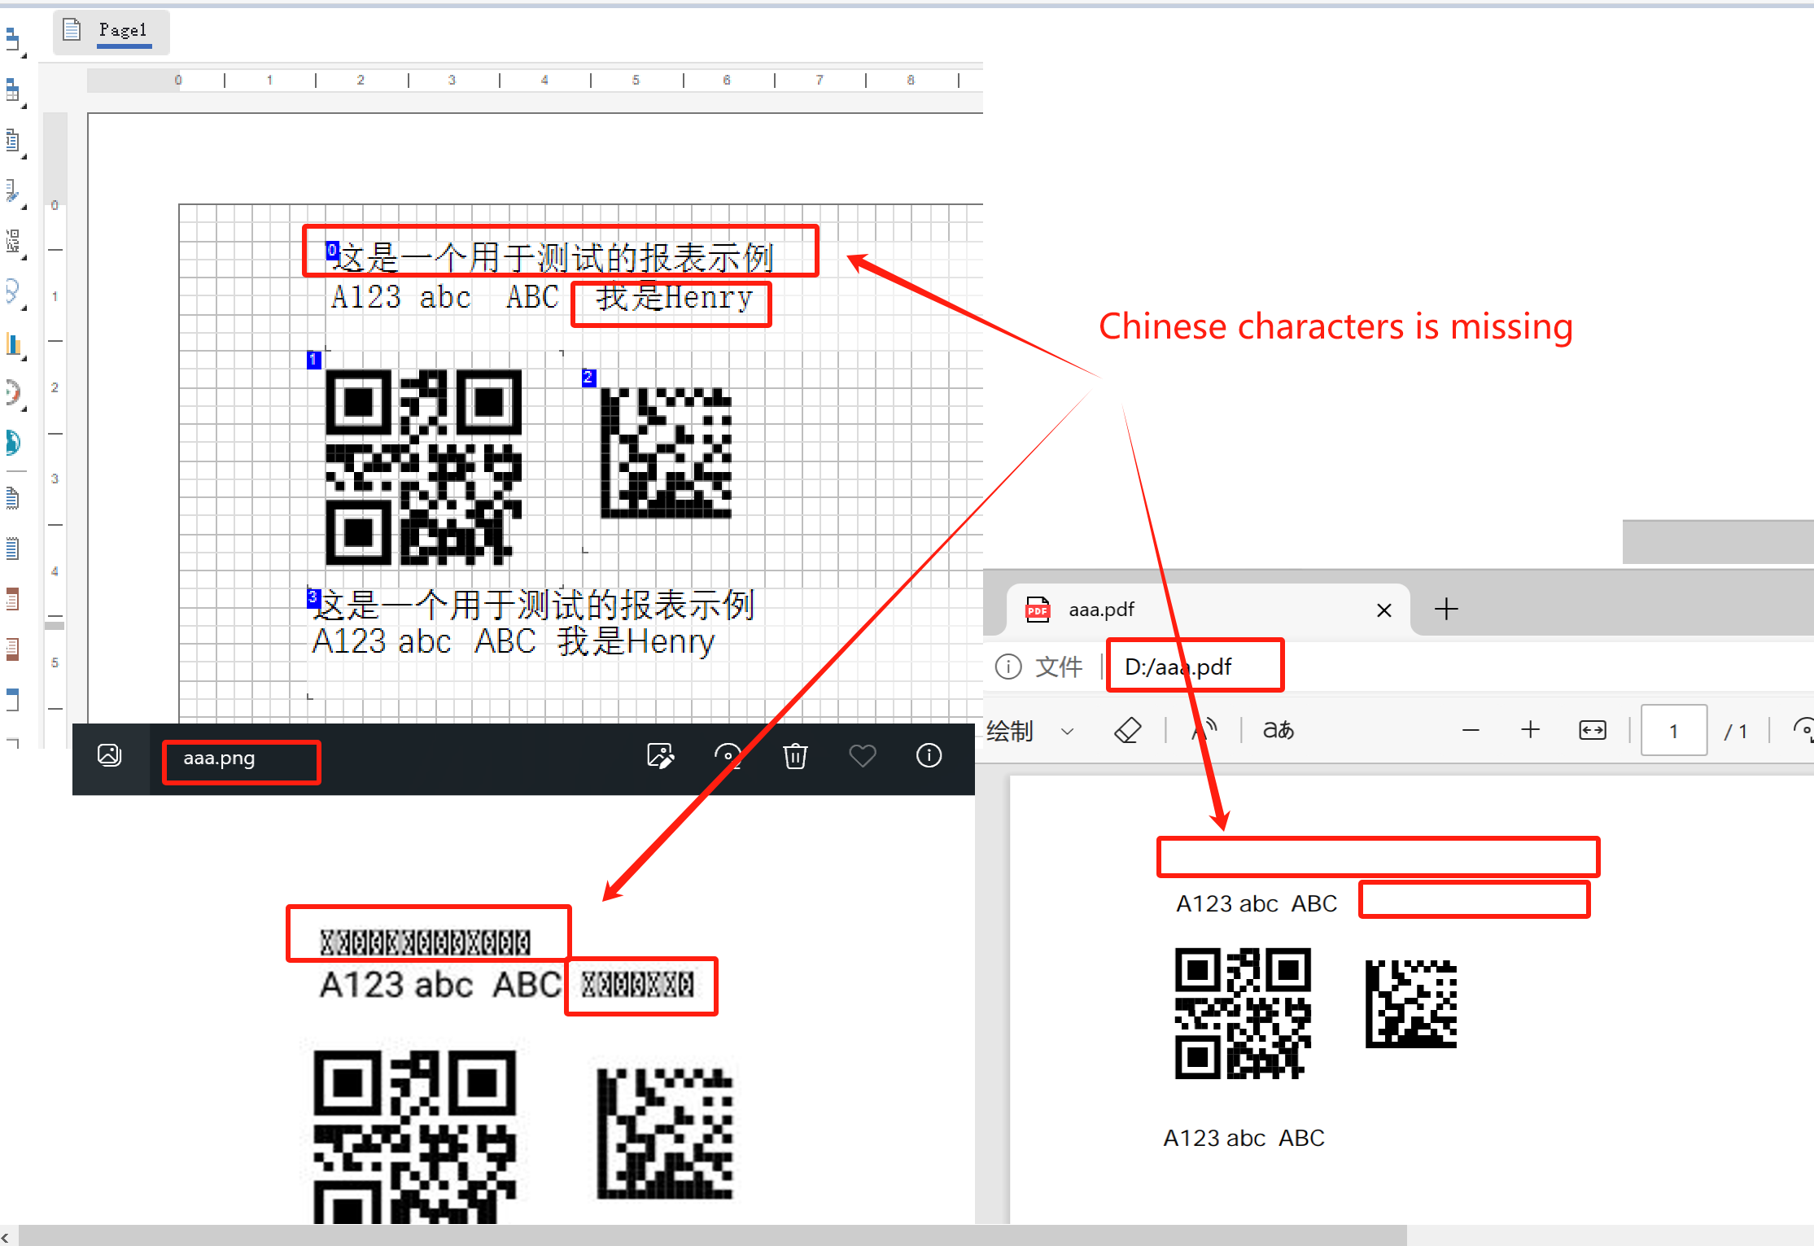The width and height of the screenshot is (1814, 1246).
Task: Open the image gallery icon left of aaa.png
Action: click(x=110, y=756)
